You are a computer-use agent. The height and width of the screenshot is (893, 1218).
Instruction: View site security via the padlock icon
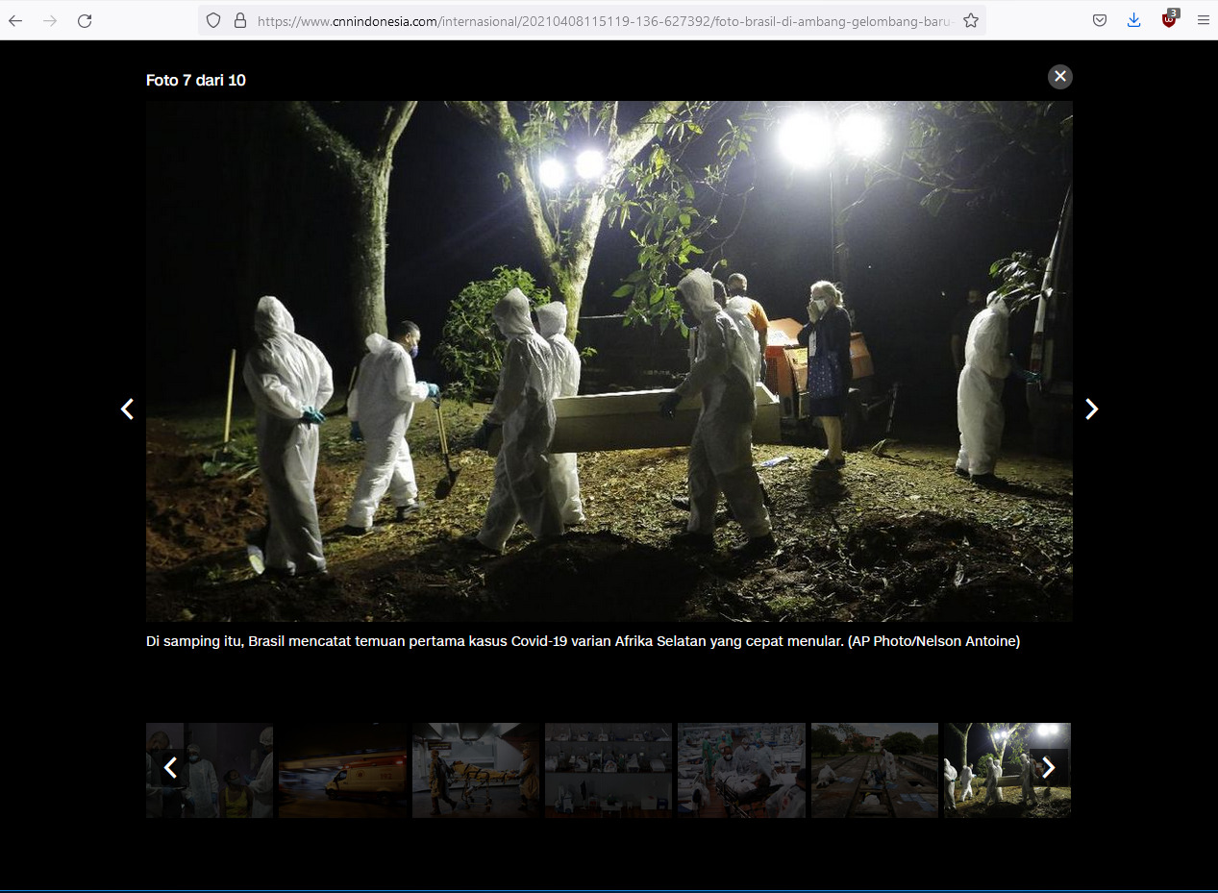click(x=240, y=20)
